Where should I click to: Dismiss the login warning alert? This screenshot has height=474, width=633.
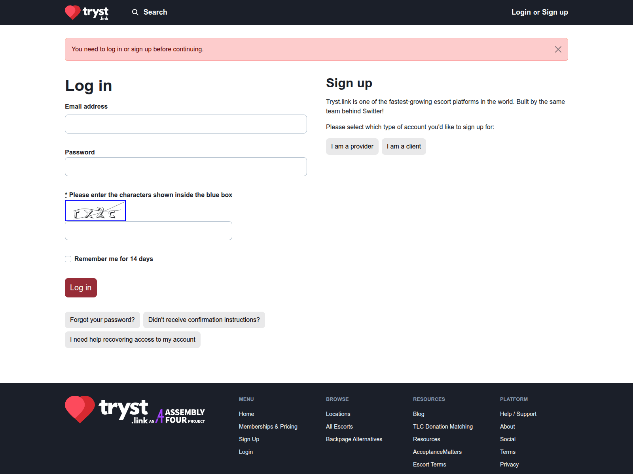coord(558,49)
